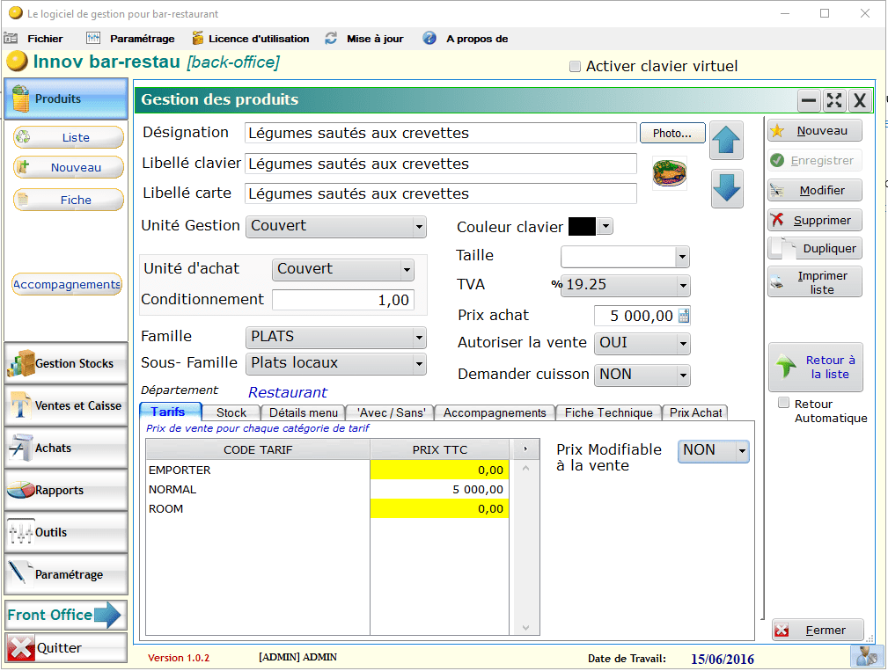The width and height of the screenshot is (888, 671).
Task: Open the TVA percentage dropdown
Action: (683, 286)
